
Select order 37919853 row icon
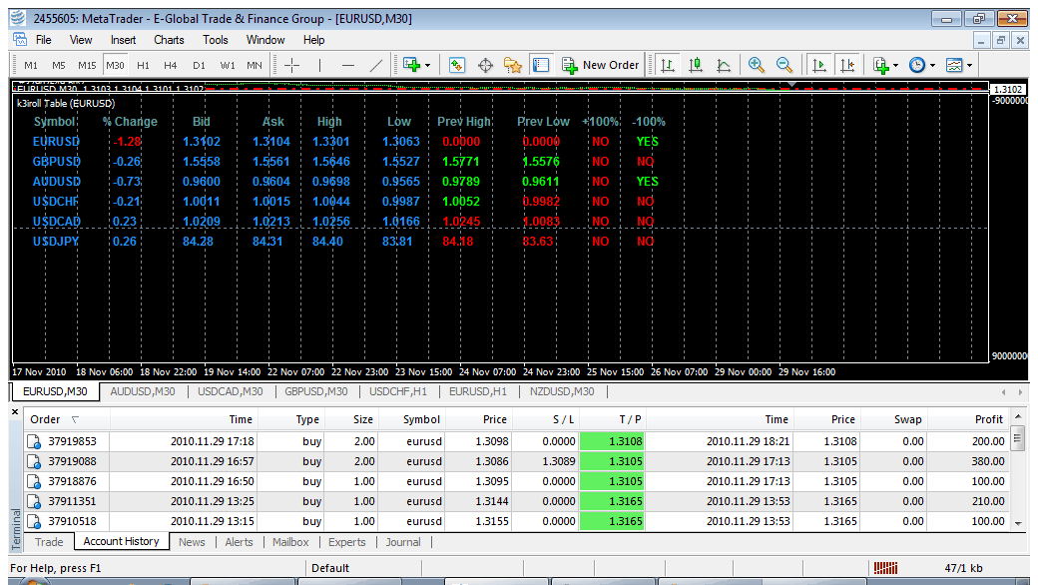34,441
